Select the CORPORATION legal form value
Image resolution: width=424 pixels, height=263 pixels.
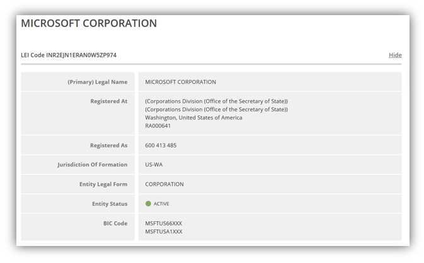(164, 184)
